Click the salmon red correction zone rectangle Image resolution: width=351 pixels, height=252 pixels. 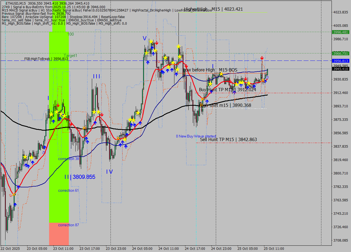59,234
